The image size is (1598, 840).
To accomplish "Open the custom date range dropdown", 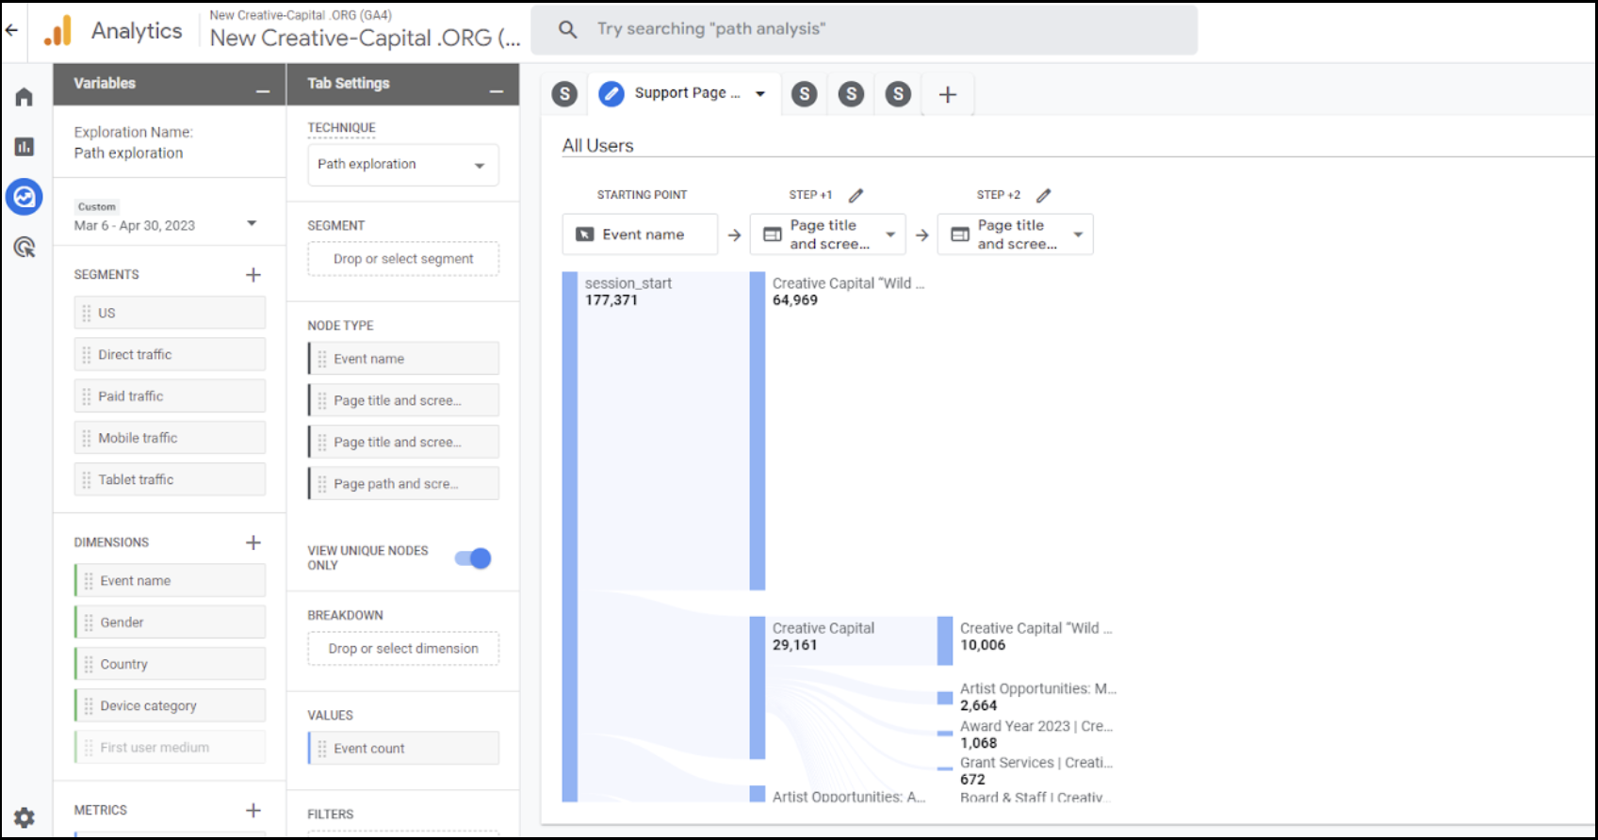I will [252, 223].
